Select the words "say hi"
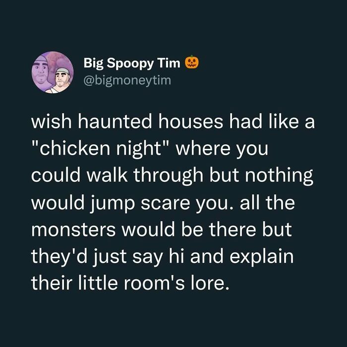 coord(158,257)
